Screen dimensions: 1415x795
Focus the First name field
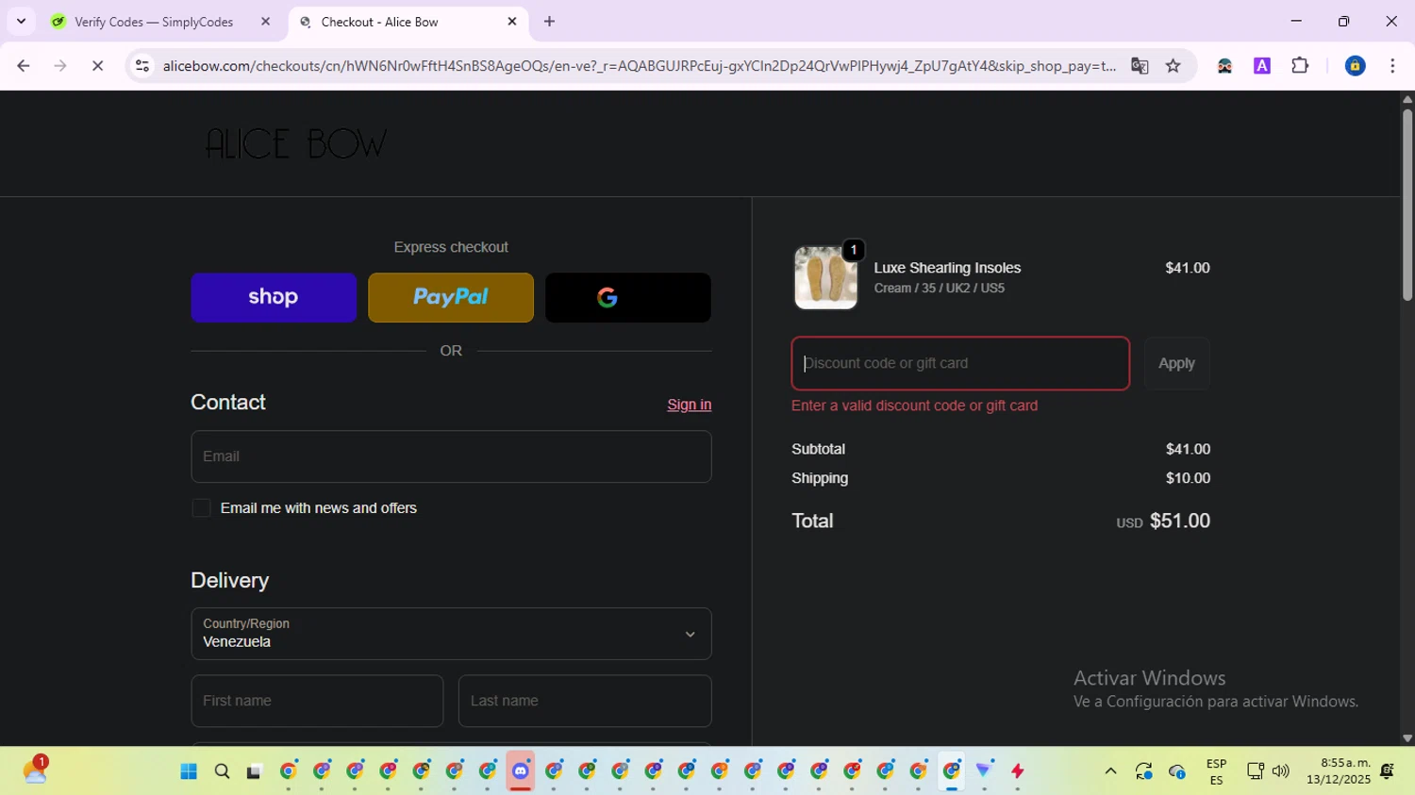317,701
